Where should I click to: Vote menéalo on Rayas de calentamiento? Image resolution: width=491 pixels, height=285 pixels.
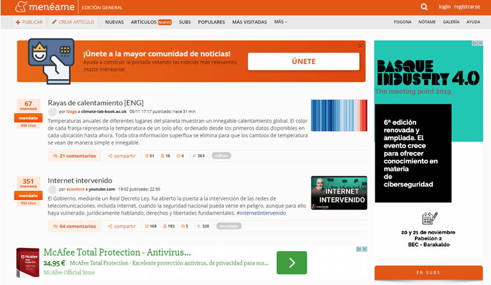(x=28, y=118)
